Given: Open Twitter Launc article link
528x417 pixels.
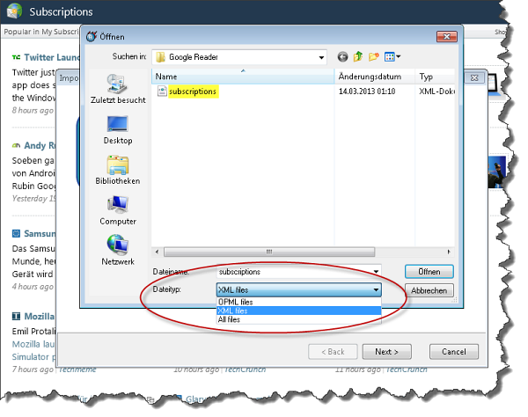Looking at the screenshot, I should (x=52, y=57).
